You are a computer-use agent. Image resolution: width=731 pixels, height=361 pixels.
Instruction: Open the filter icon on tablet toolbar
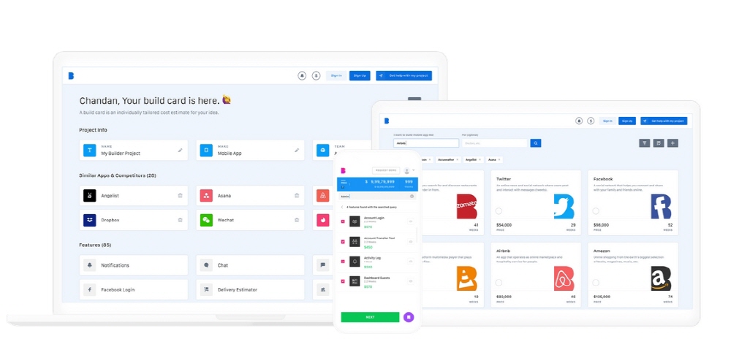644,143
